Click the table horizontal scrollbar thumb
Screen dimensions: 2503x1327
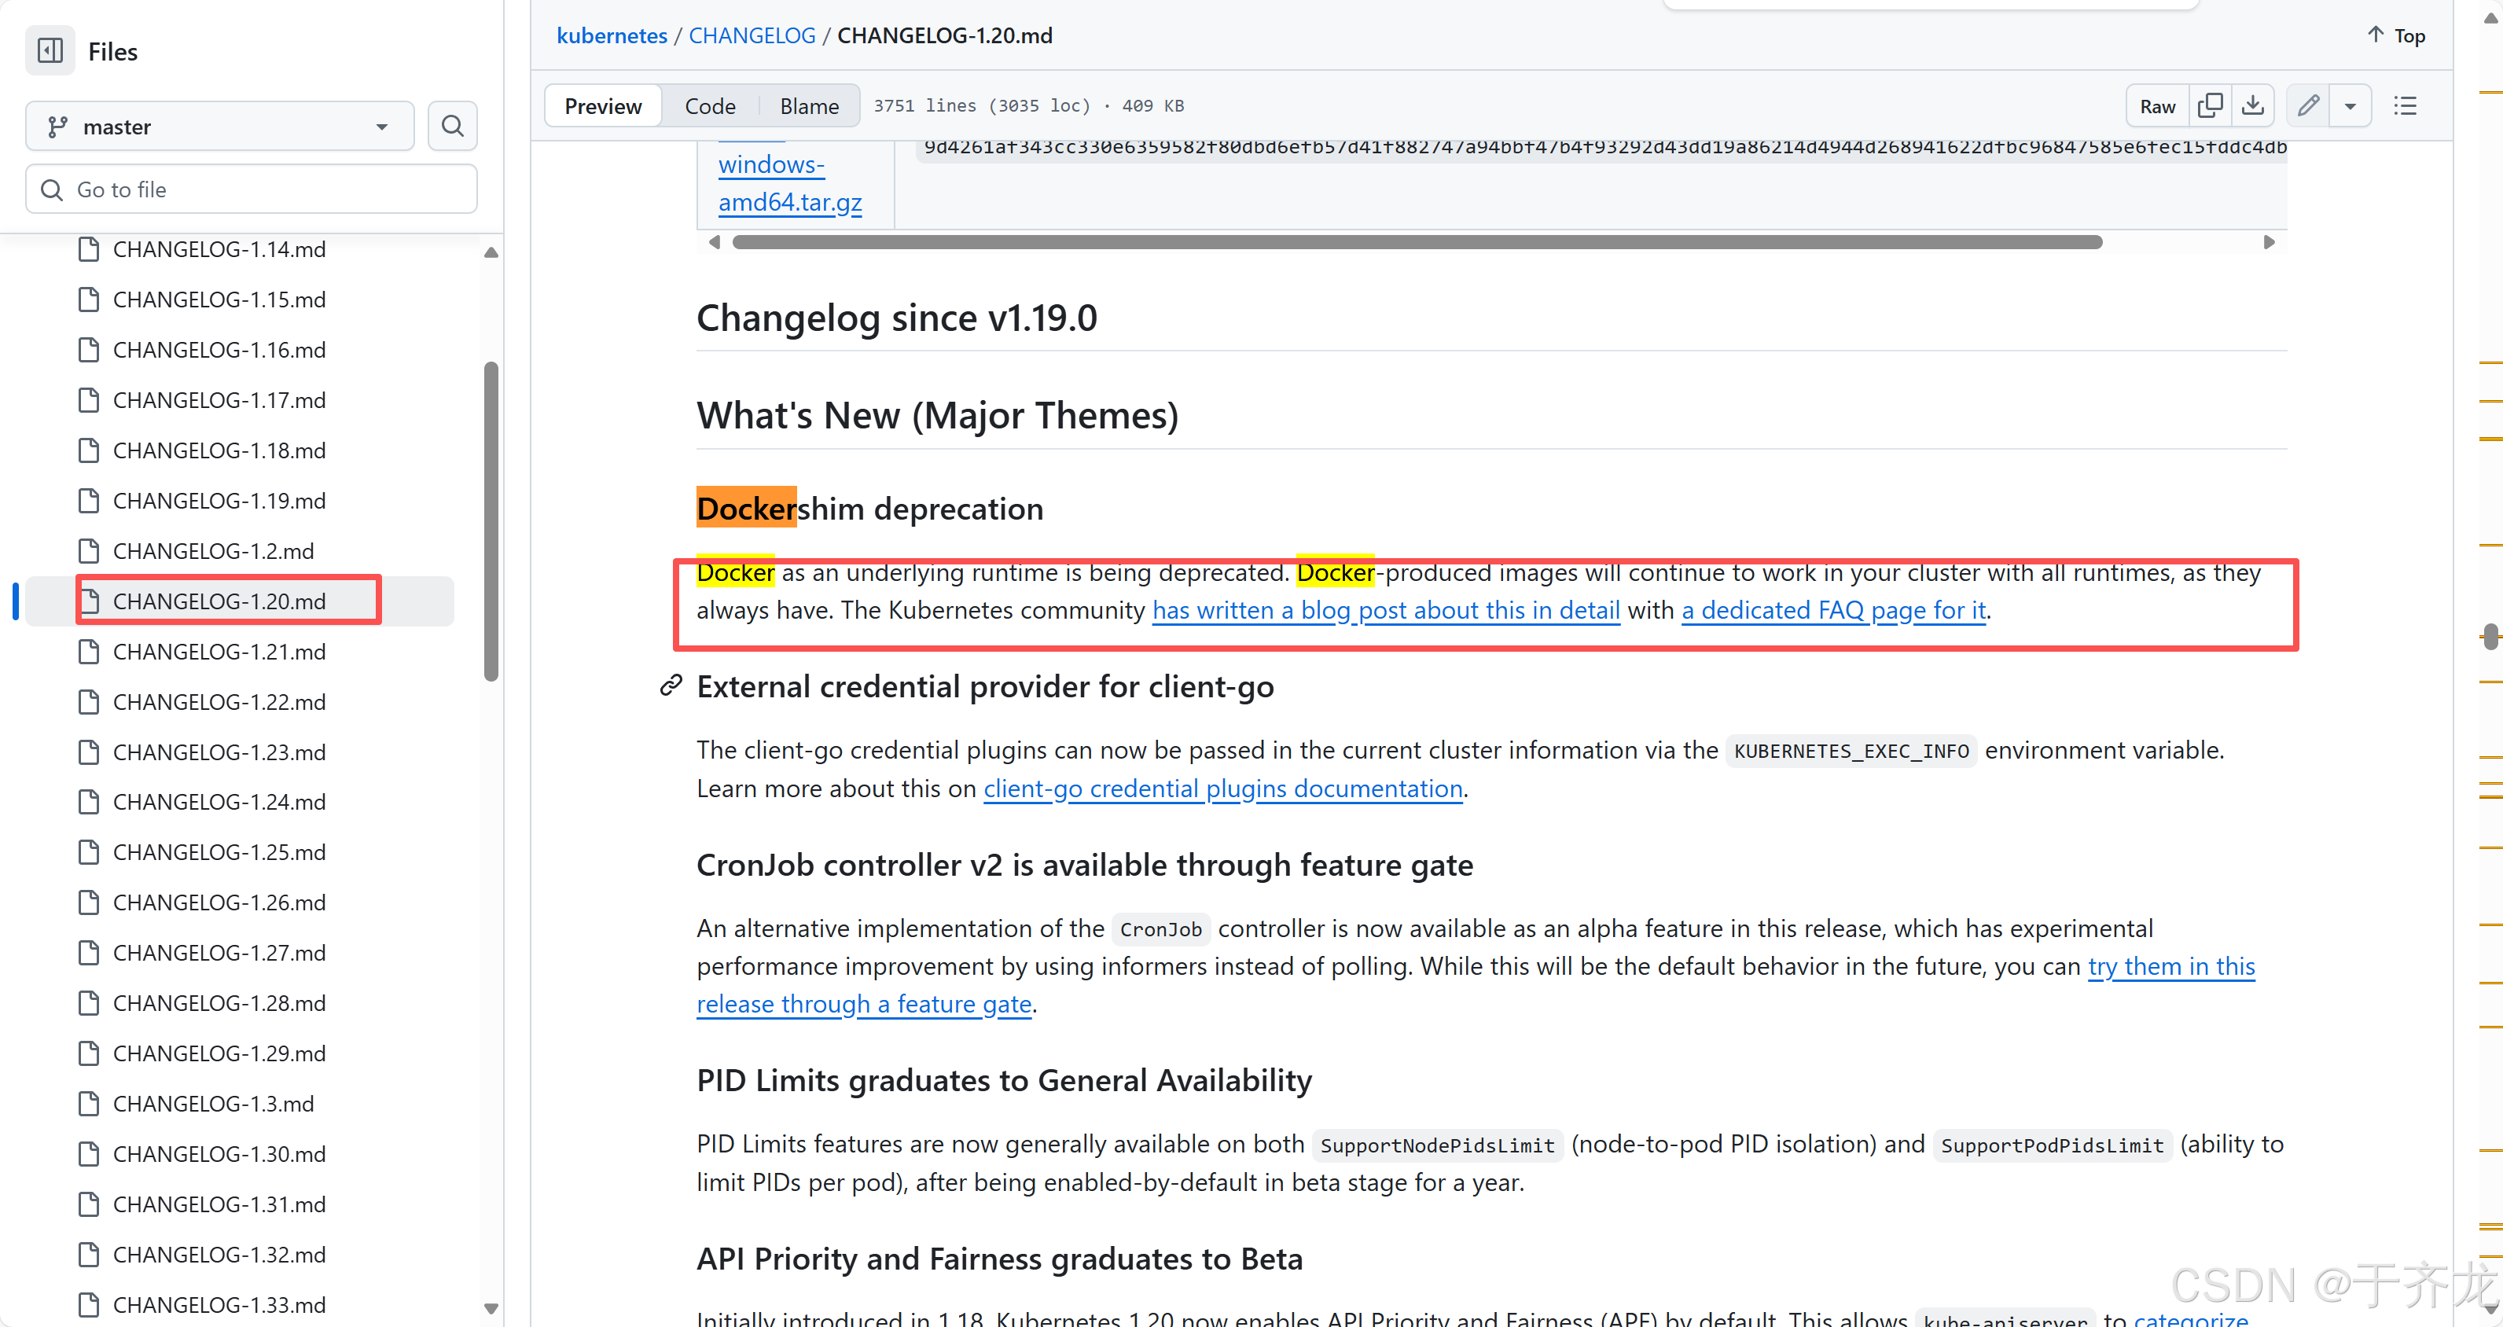click(1417, 242)
